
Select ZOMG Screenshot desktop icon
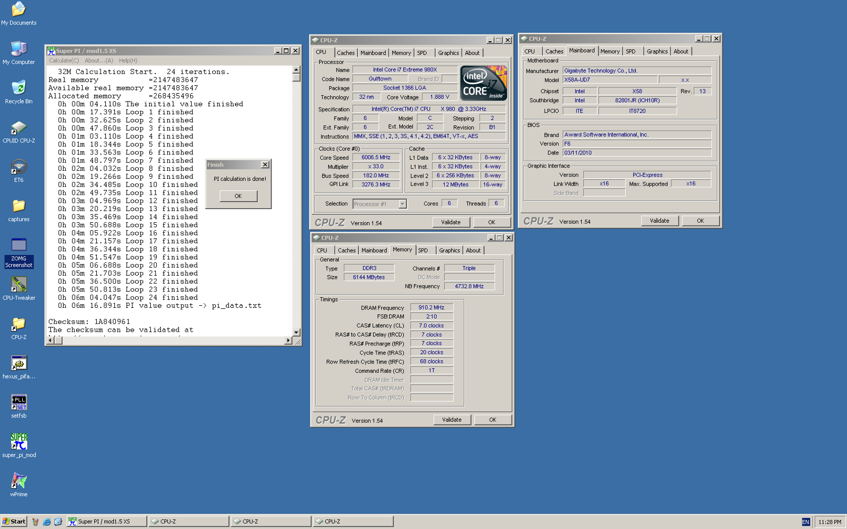tap(19, 253)
